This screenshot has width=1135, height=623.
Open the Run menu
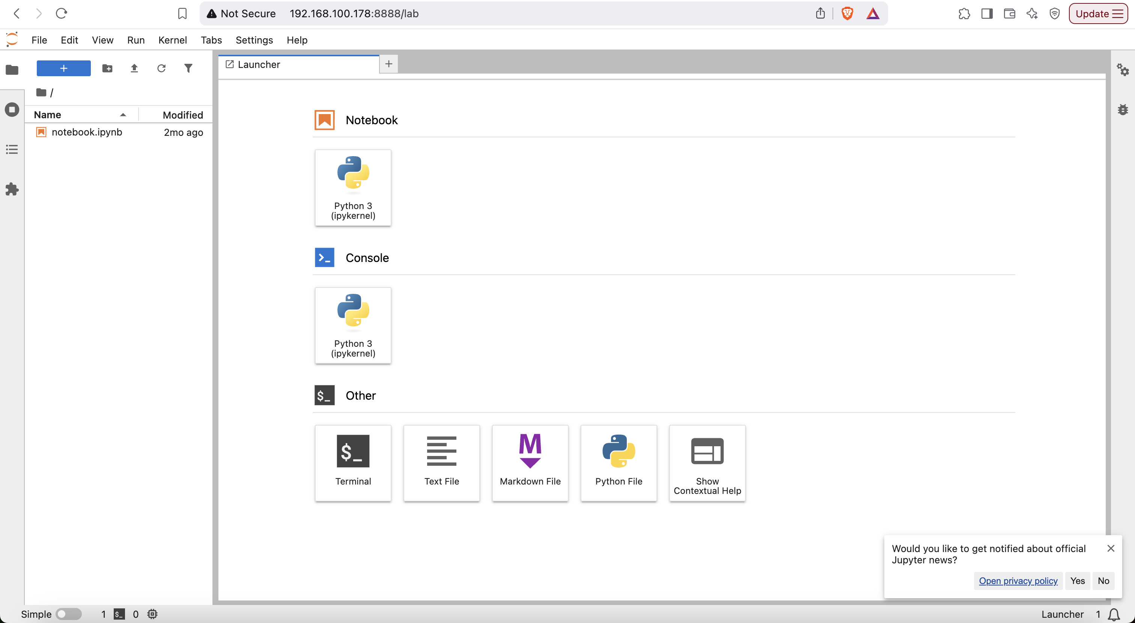pos(136,40)
